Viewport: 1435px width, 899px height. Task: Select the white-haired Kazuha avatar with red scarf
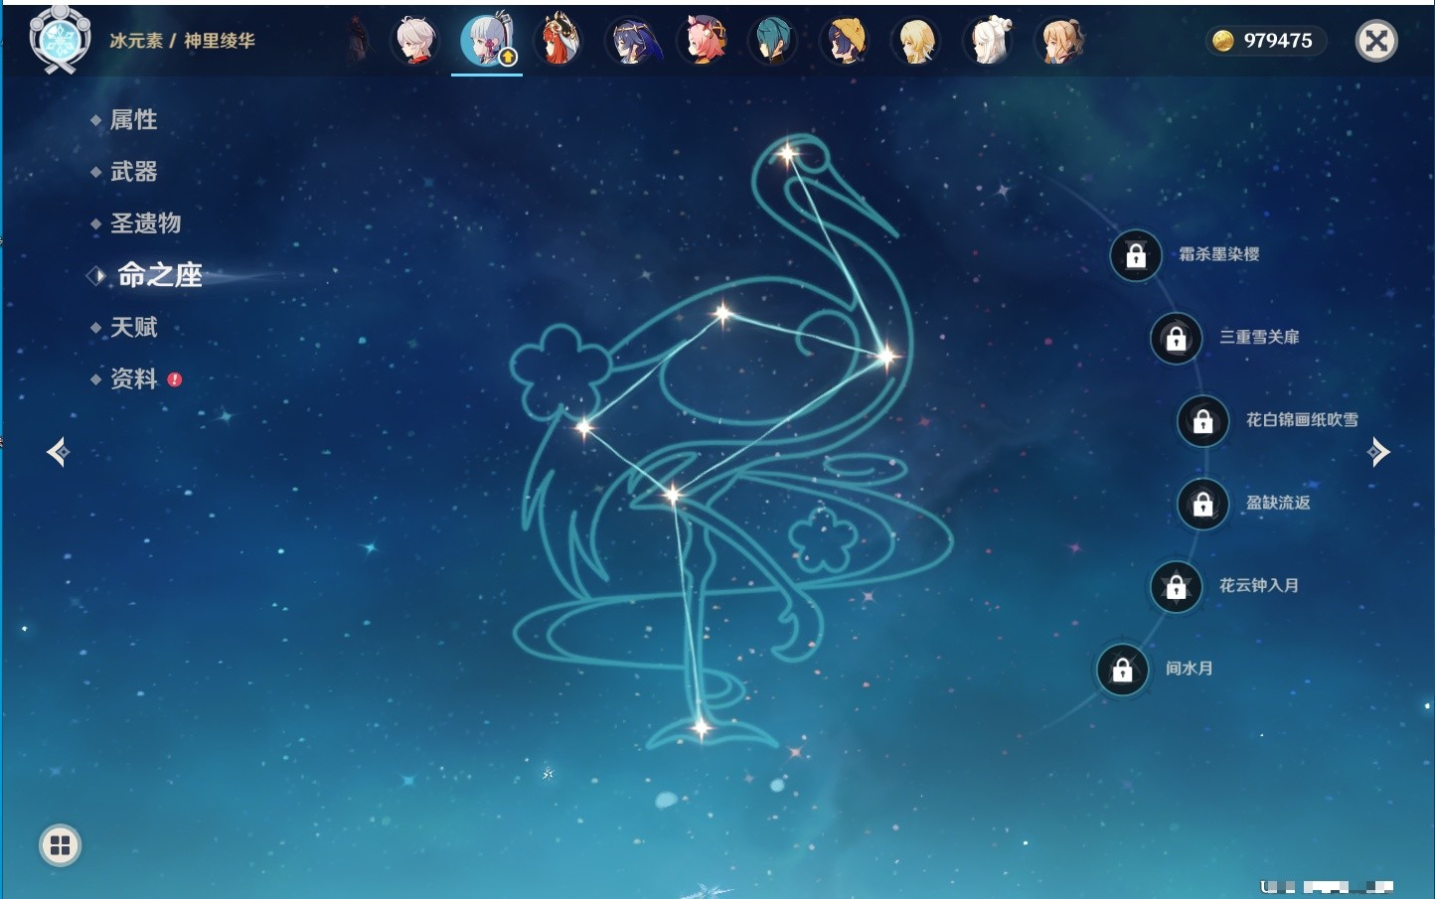coord(416,41)
